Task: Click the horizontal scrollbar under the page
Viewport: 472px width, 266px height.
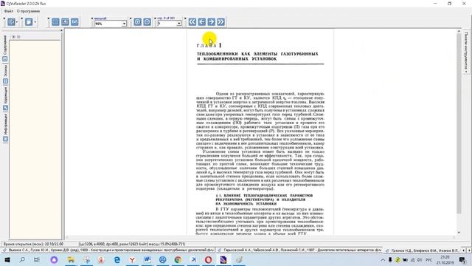Action: [x=260, y=238]
